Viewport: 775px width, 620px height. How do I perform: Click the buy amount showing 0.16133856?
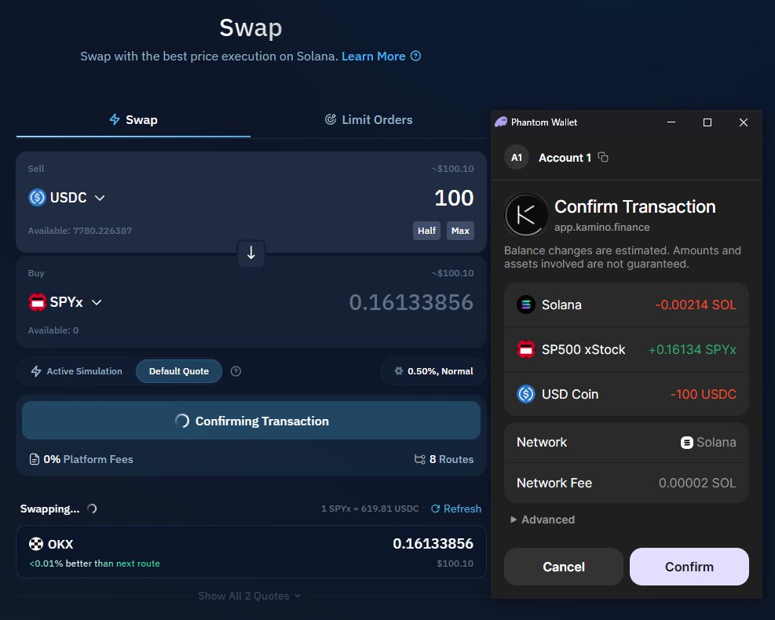(x=411, y=302)
